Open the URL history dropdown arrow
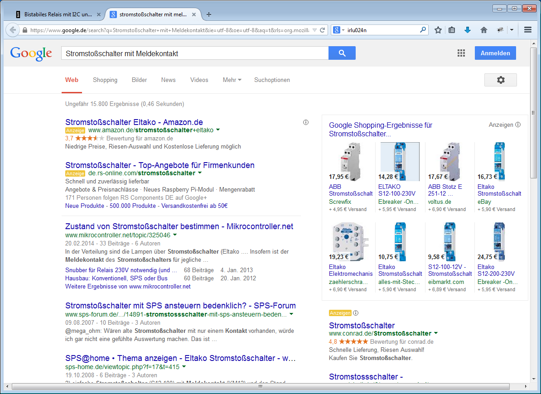 [314, 30]
